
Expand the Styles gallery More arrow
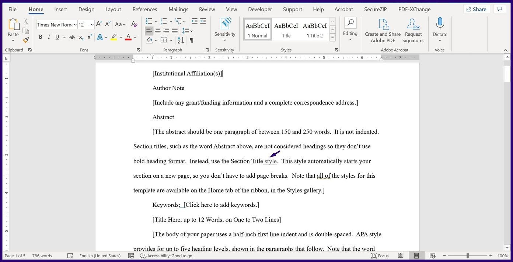pos(332,37)
